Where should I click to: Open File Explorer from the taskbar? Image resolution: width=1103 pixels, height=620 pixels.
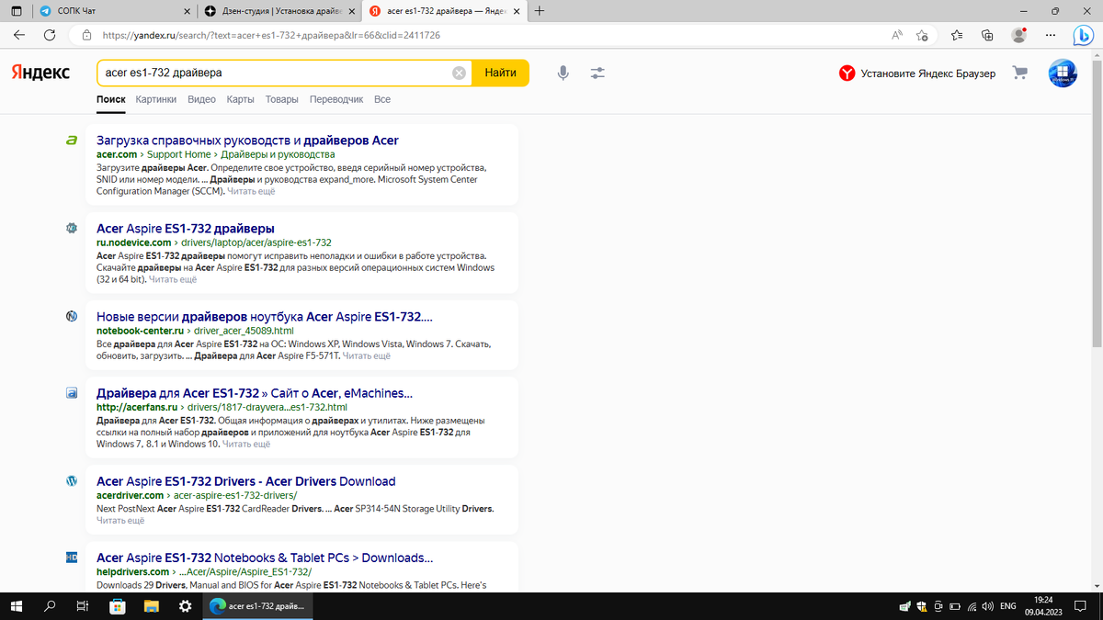point(151,606)
